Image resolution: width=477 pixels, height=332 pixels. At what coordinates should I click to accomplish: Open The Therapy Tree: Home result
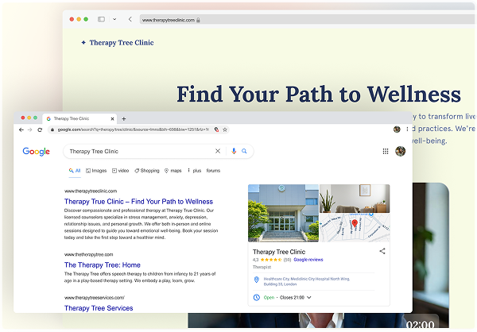click(x=103, y=265)
